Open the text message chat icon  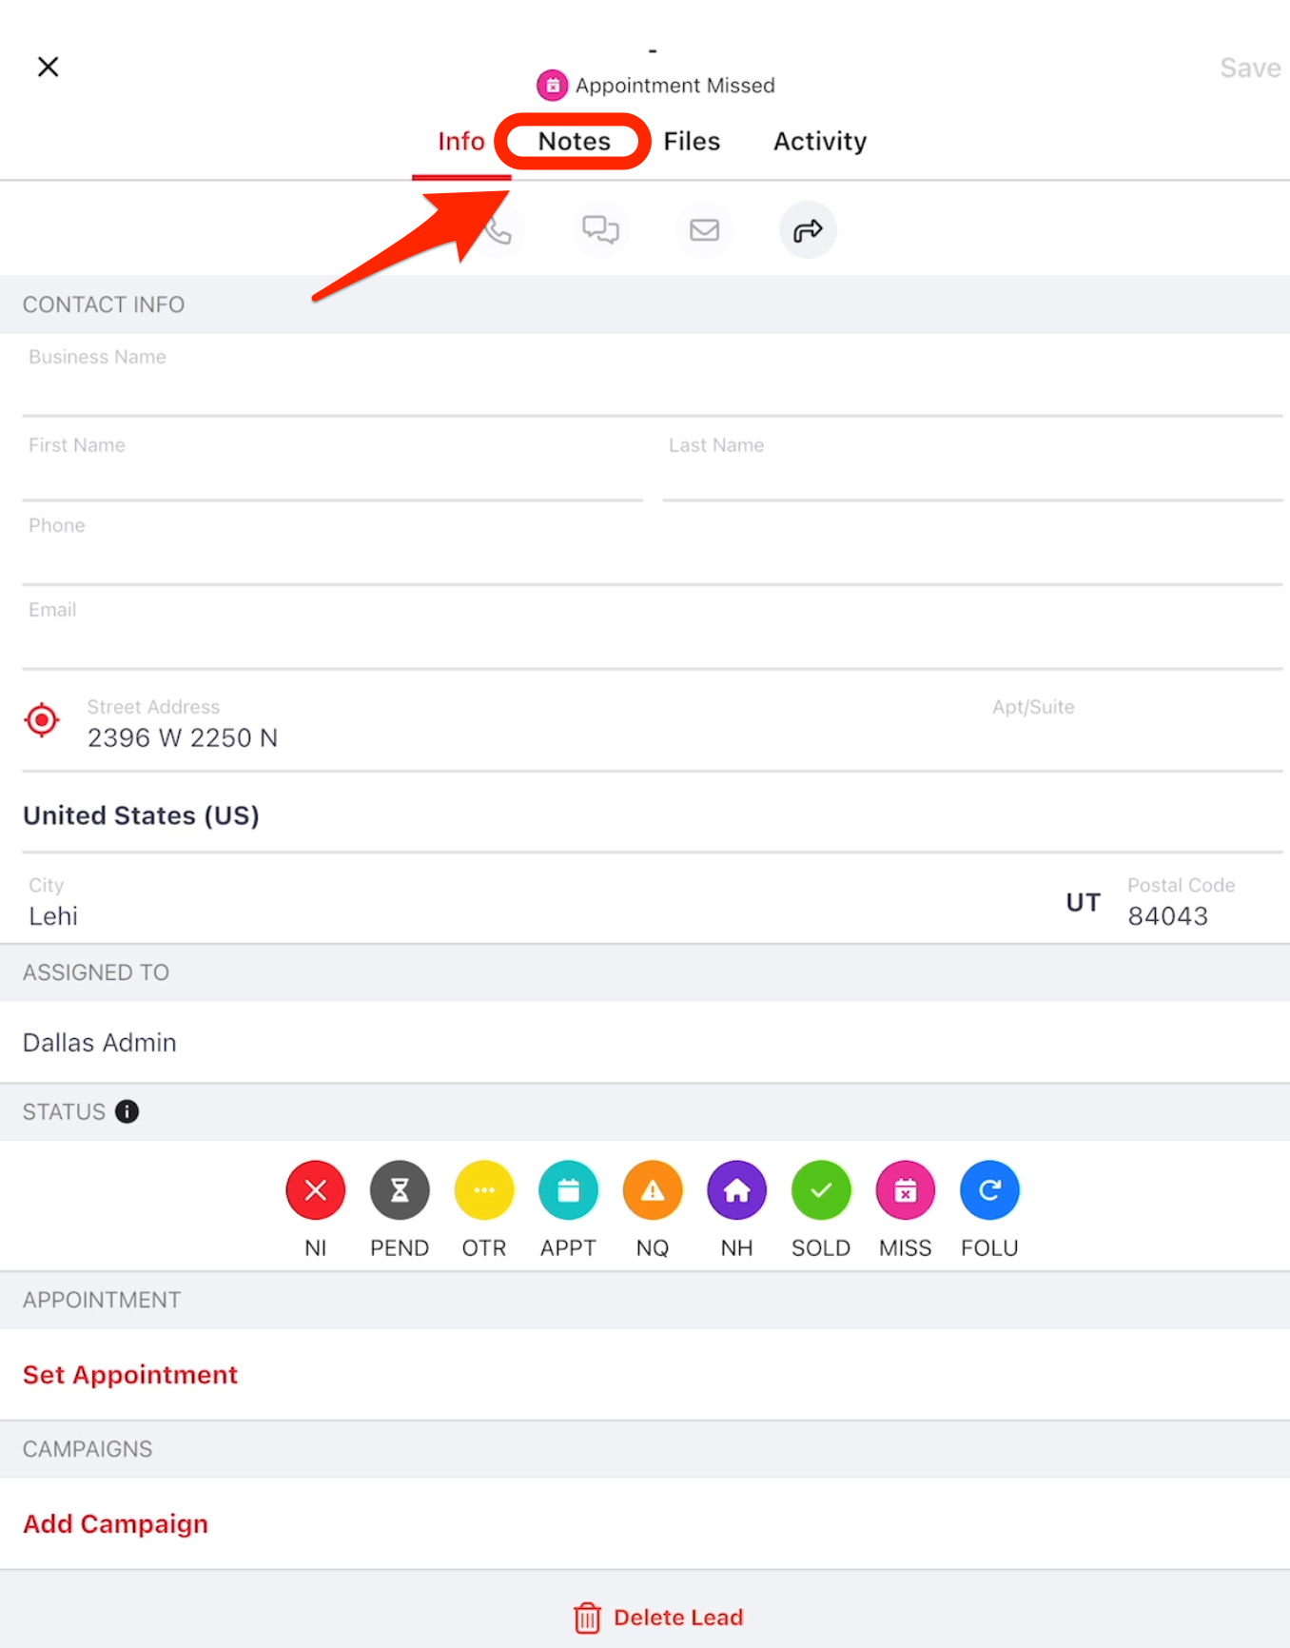(x=600, y=230)
